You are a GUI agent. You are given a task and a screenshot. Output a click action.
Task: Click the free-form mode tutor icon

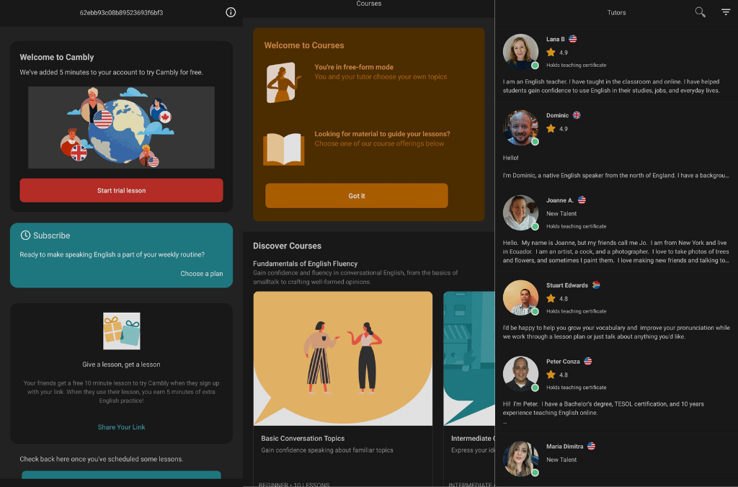[283, 83]
